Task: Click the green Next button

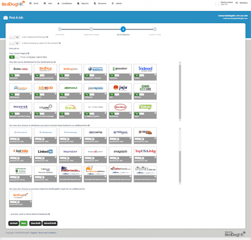Action: point(23,223)
